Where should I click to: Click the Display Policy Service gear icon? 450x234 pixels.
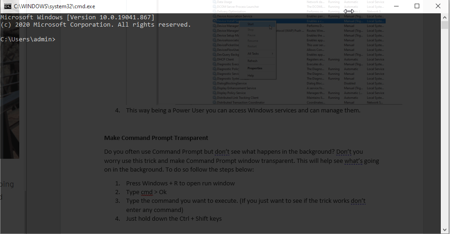point(214,93)
